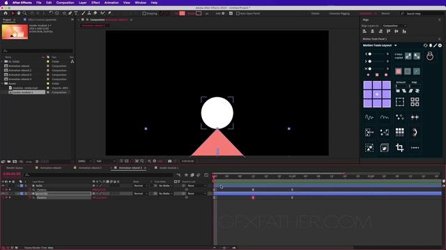Screen dimensions: 446x250
Task: Click the Motion Tools refresh icon
Action: click(x=426, y=45)
